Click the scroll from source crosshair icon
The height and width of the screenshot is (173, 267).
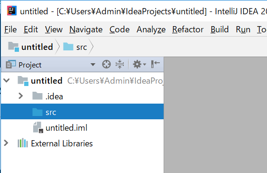coord(106,65)
